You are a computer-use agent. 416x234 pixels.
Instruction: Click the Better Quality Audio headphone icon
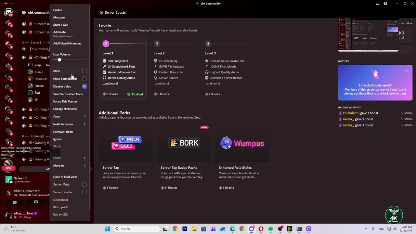[x=104, y=78]
